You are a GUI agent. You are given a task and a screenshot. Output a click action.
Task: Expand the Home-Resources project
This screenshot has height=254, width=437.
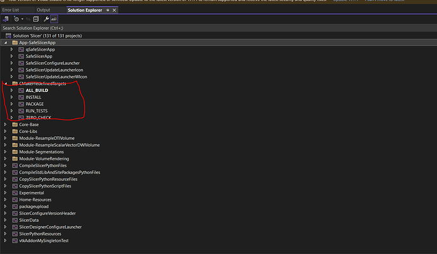(x=5, y=200)
